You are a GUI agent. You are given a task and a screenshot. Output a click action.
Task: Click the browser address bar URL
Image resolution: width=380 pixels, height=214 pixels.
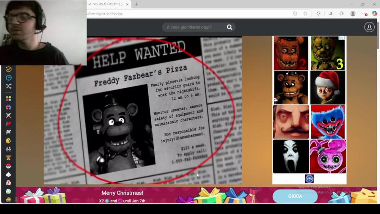tap(105, 13)
